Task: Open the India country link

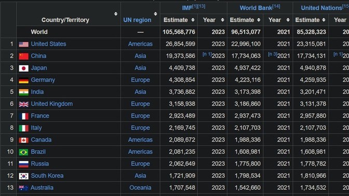Action: click(x=37, y=92)
